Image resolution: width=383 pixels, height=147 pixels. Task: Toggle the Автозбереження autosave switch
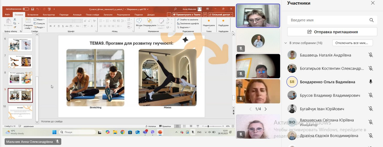point(26,9)
